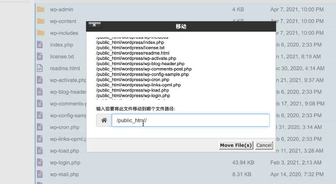
Task: Click the wp-activate.php file icon
Action: 40,80
